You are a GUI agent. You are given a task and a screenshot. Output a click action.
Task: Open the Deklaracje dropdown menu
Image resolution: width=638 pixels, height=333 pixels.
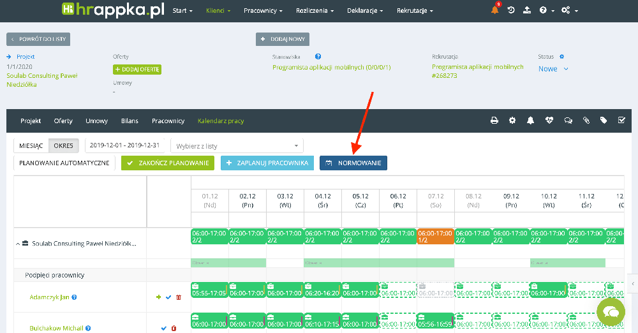(365, 11)
